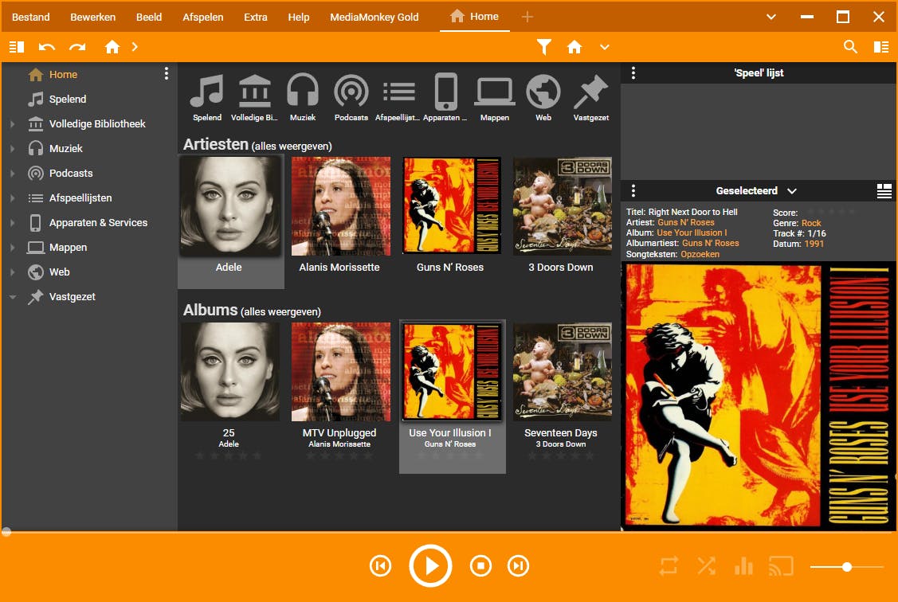Open the Help menu
898x602 pixels.
tap(298, 18)
